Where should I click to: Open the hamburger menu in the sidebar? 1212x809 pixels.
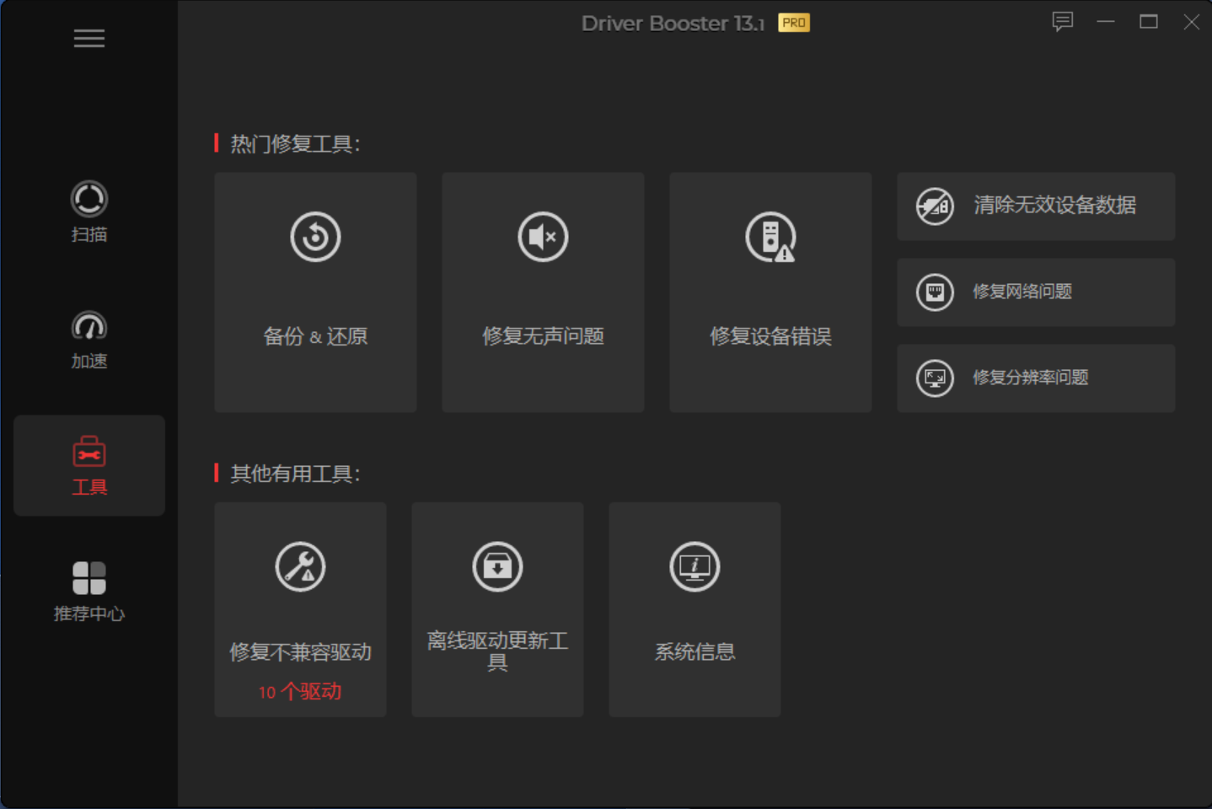pyautogui.click(x=88, y=38)
